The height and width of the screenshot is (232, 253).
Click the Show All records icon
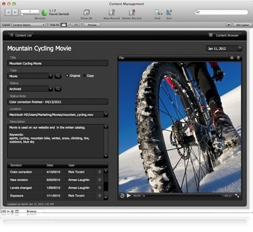[x=86, y=12]
